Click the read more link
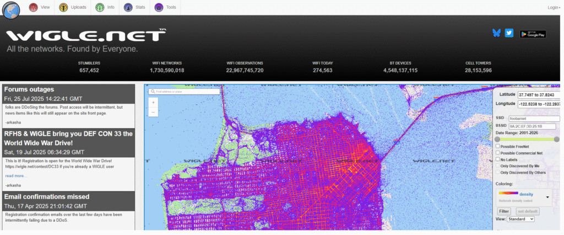This screenshot has height=235, width=564. pyautogui.click(x=16, y=176)
